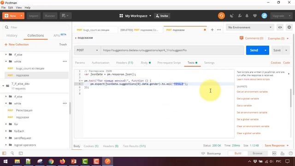Click the Save button

(x=277, y=50)
